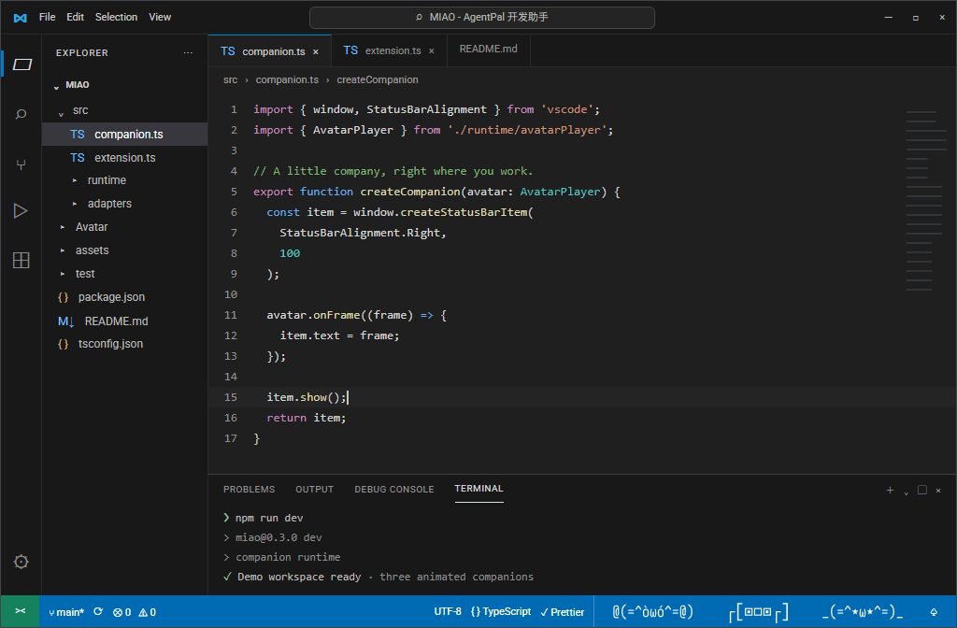Screen dimensions: 957x628
Task: Click the UTF-8 encoding status item
Action: pos(448,611)
